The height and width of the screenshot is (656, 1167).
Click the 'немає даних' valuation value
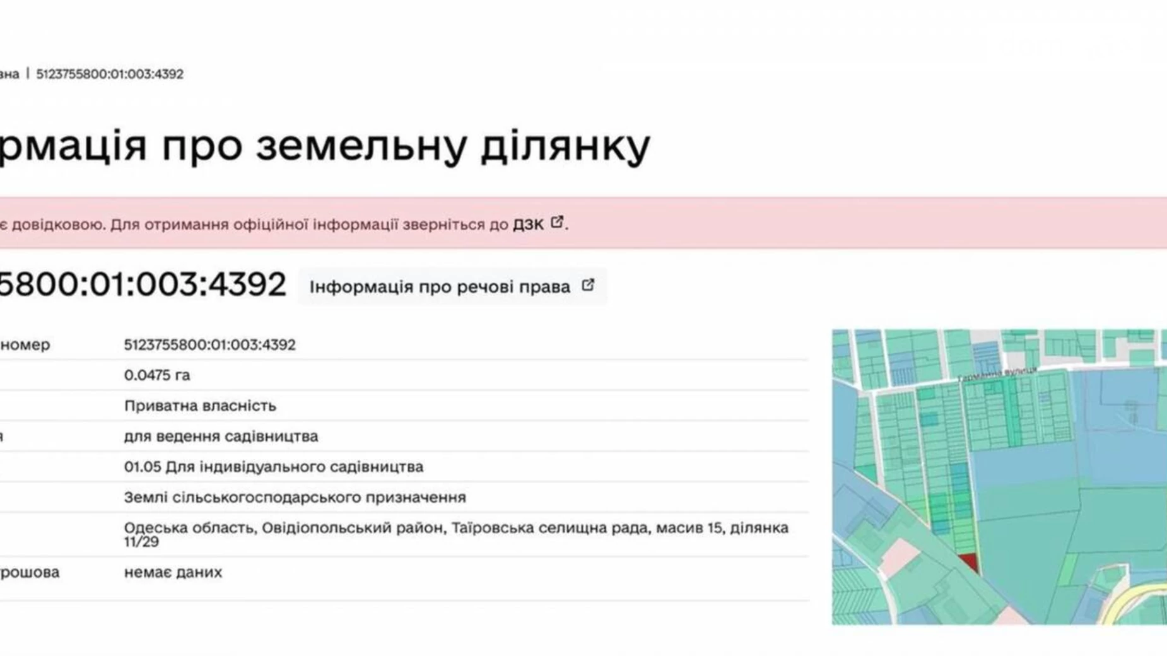tap(173, 572)
